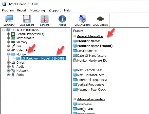Expand the Audio tree node

click(8, 66)
